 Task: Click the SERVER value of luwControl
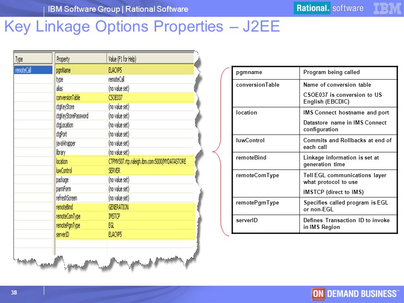[x=114, y=170]
